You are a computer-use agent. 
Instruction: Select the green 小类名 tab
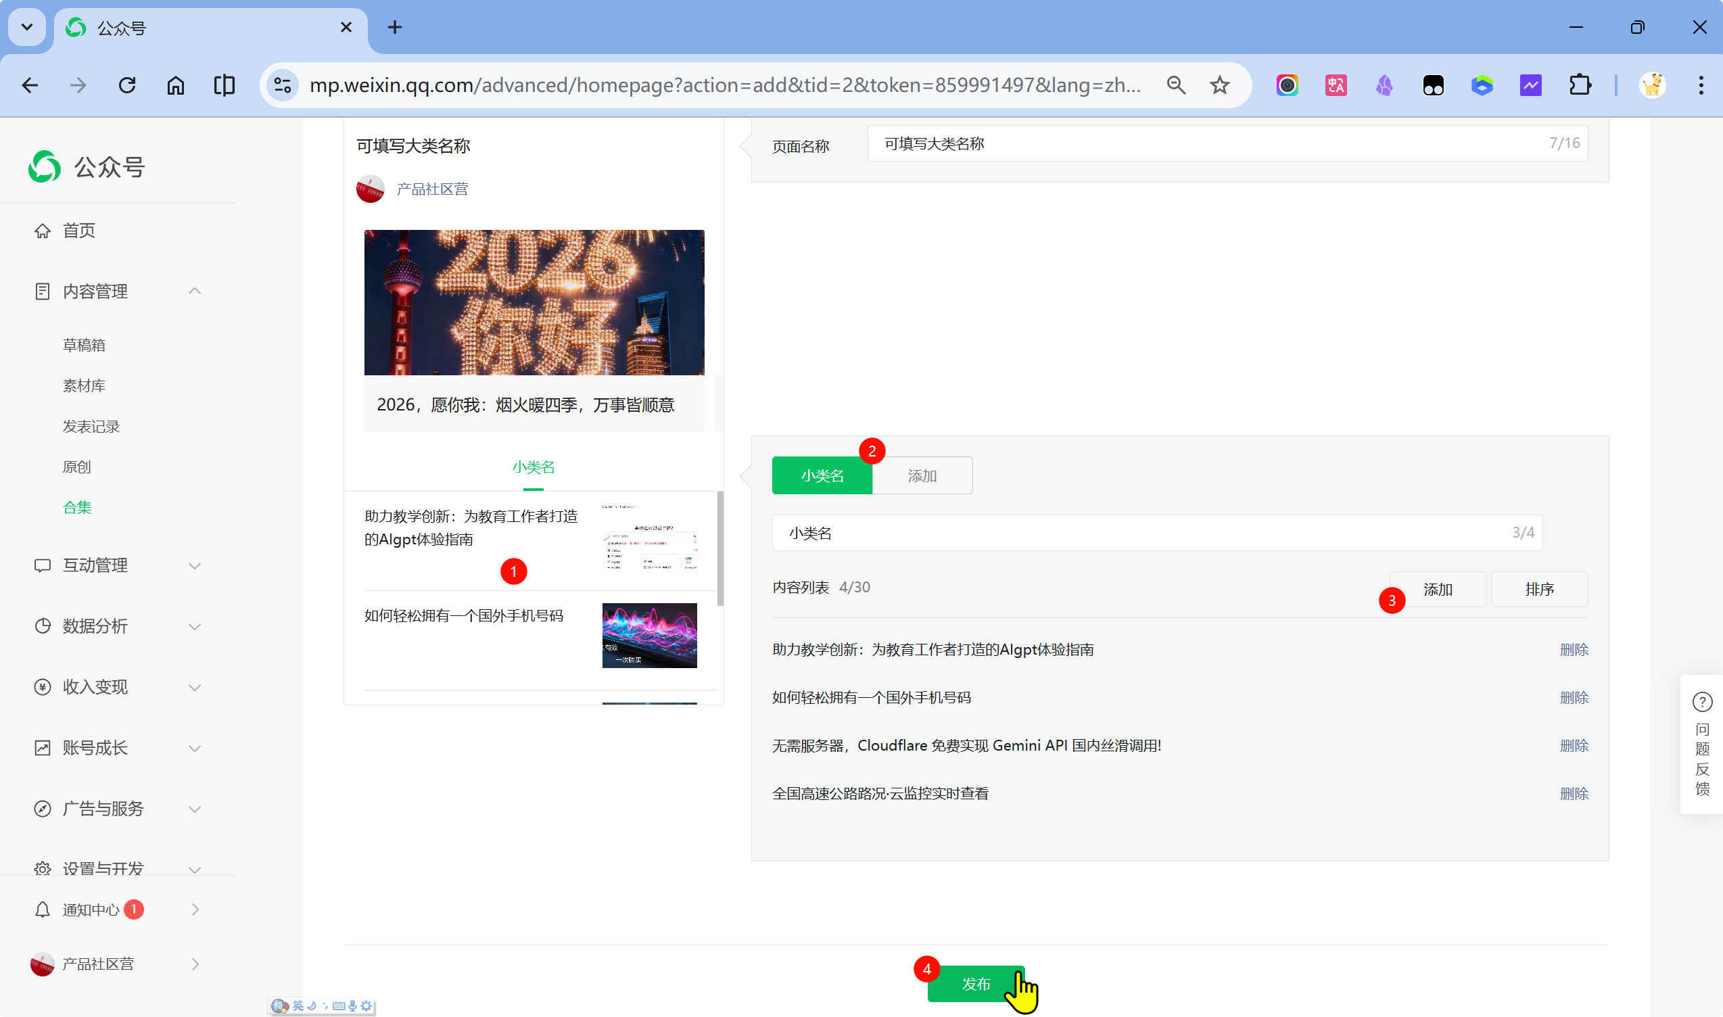coord(822,475)
